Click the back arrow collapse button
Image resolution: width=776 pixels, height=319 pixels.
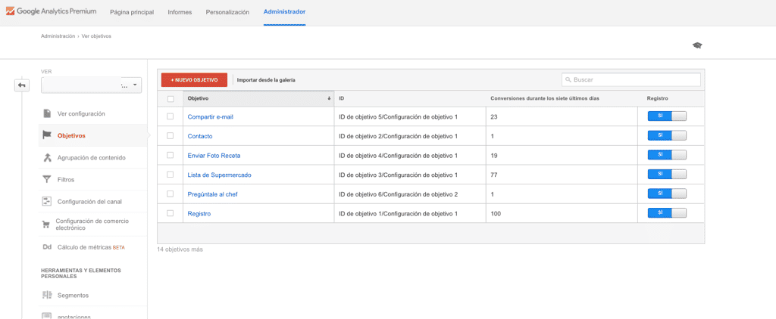point(21,85)
